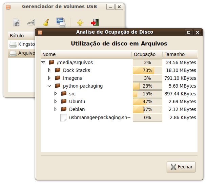Click the Rótulo column header in USB manager
Screen dimensions: 207x184
22,36
